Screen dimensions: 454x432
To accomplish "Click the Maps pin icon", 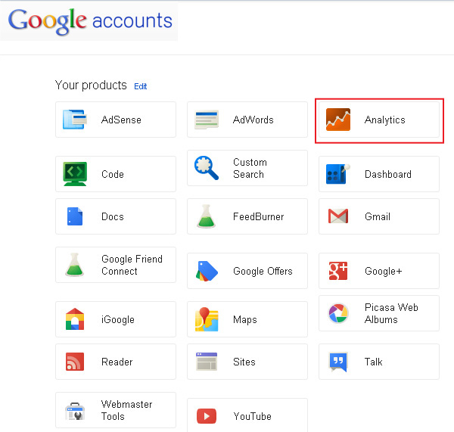I will pyautogui.click(x=207, y=319).
